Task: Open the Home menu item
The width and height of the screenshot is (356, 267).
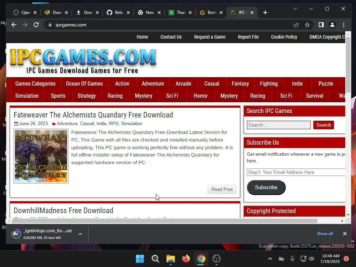Action: tap(142, 37)
